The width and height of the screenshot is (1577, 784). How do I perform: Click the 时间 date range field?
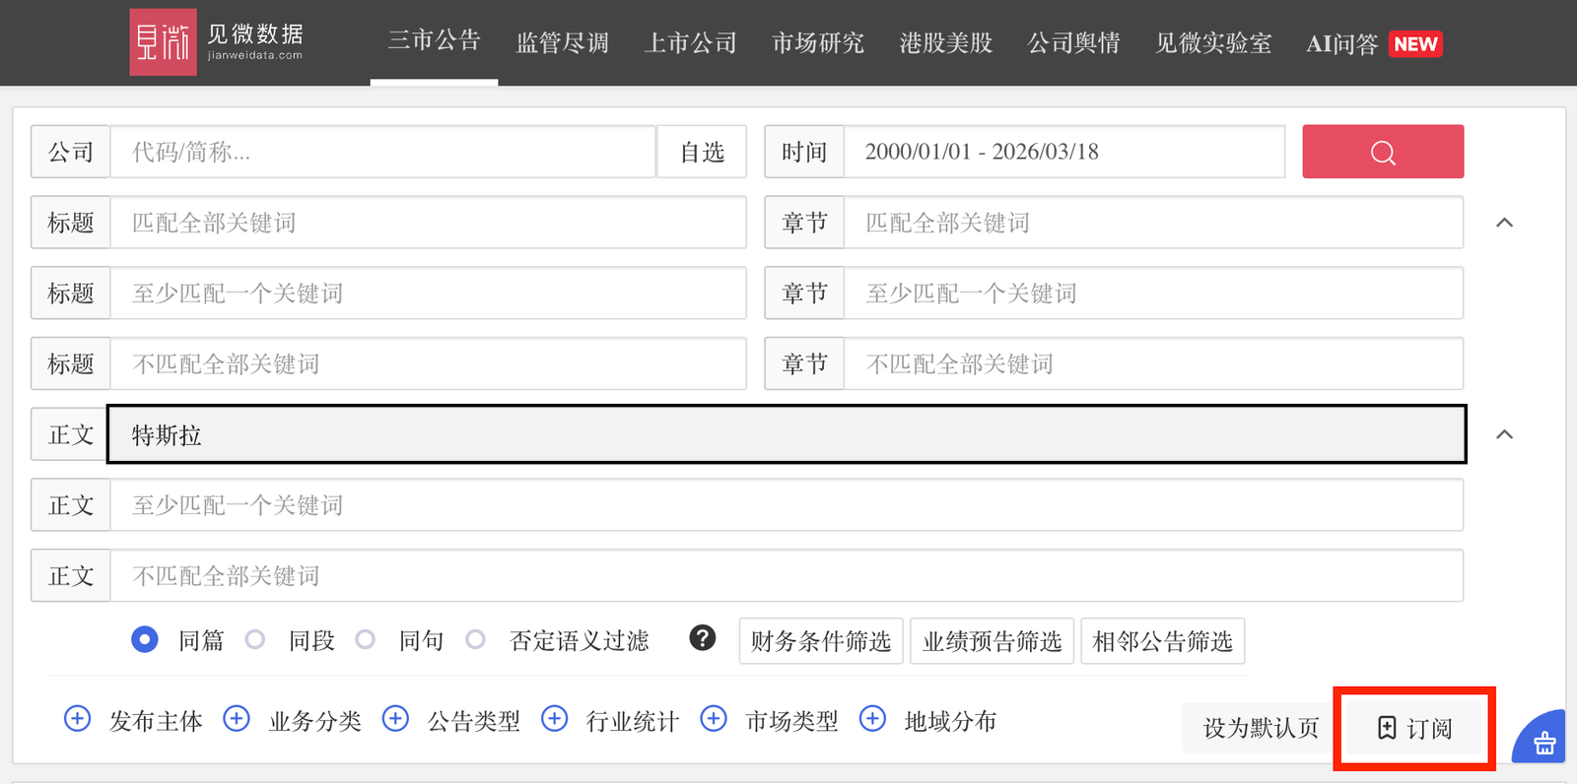[1064, 152]
